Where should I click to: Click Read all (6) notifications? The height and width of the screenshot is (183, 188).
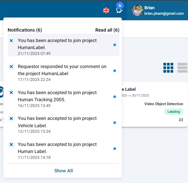point(107,30)
